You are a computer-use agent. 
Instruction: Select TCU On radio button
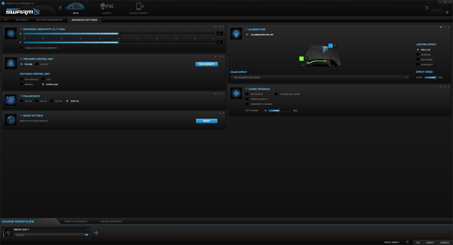tap(22, 64)
